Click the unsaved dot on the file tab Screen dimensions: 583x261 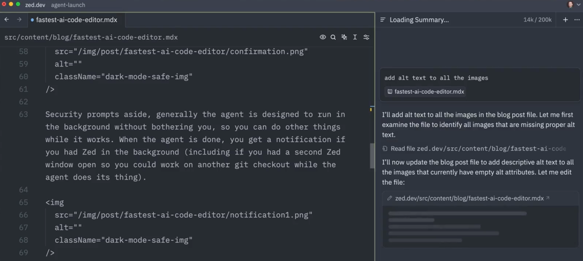[32, 20]
